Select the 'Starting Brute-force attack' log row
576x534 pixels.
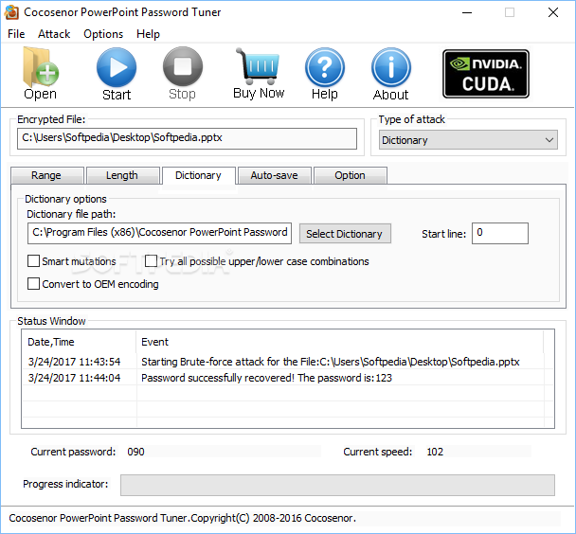pyautogui.click(x=288, y=362)
